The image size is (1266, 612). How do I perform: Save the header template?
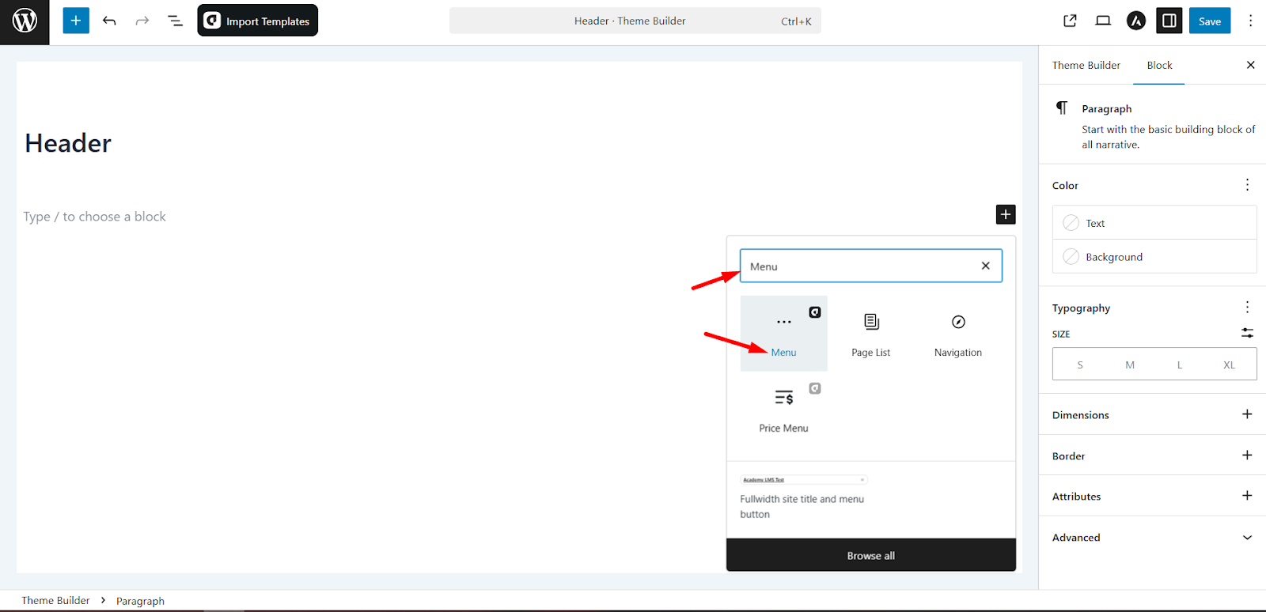click(1210, 21)
